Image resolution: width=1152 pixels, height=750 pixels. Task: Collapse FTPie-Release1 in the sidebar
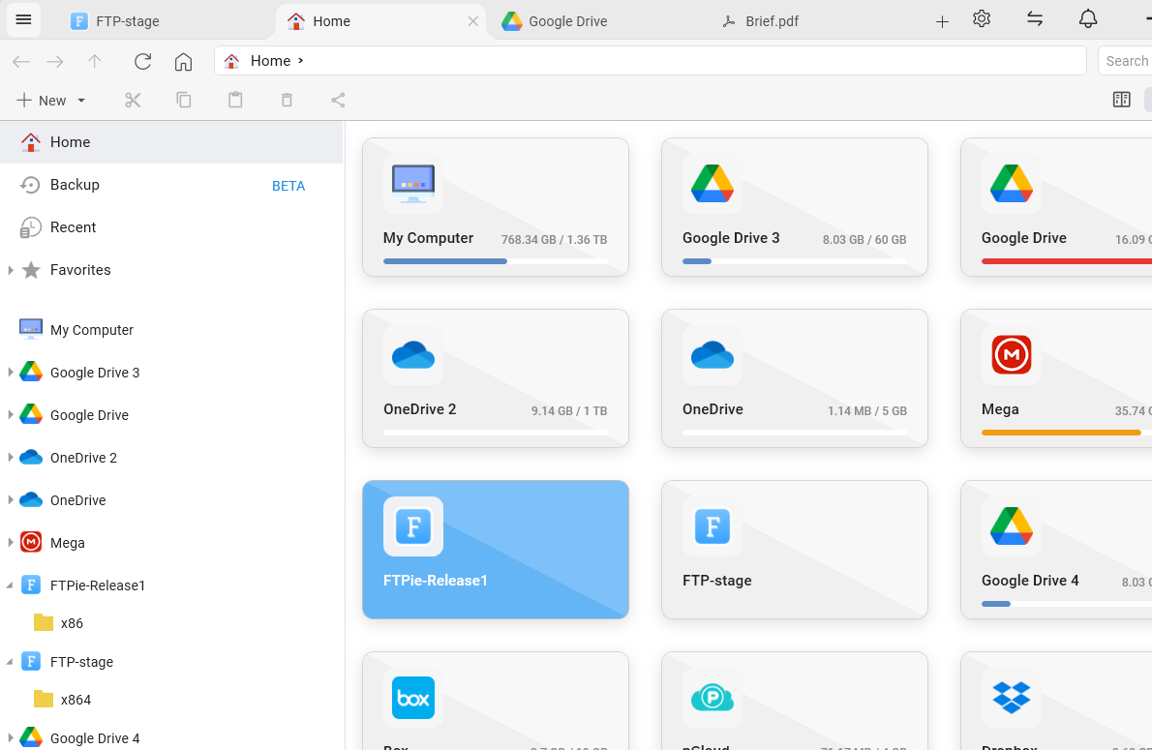[11, 585]
